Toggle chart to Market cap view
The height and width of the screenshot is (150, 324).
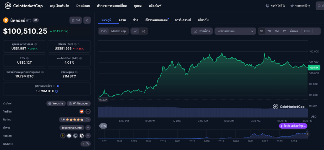click(x=118, y=31)
